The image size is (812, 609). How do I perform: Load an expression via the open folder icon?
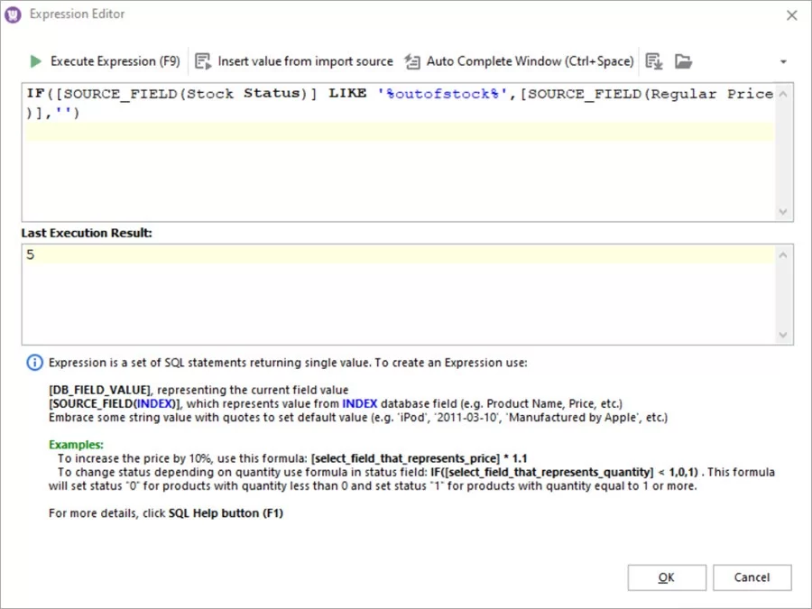click(x=683, y=61)
